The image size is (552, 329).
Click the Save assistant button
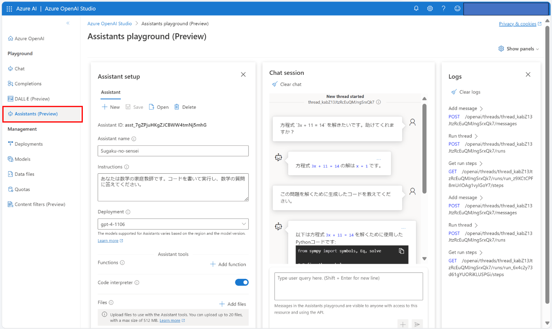point(134,107)
